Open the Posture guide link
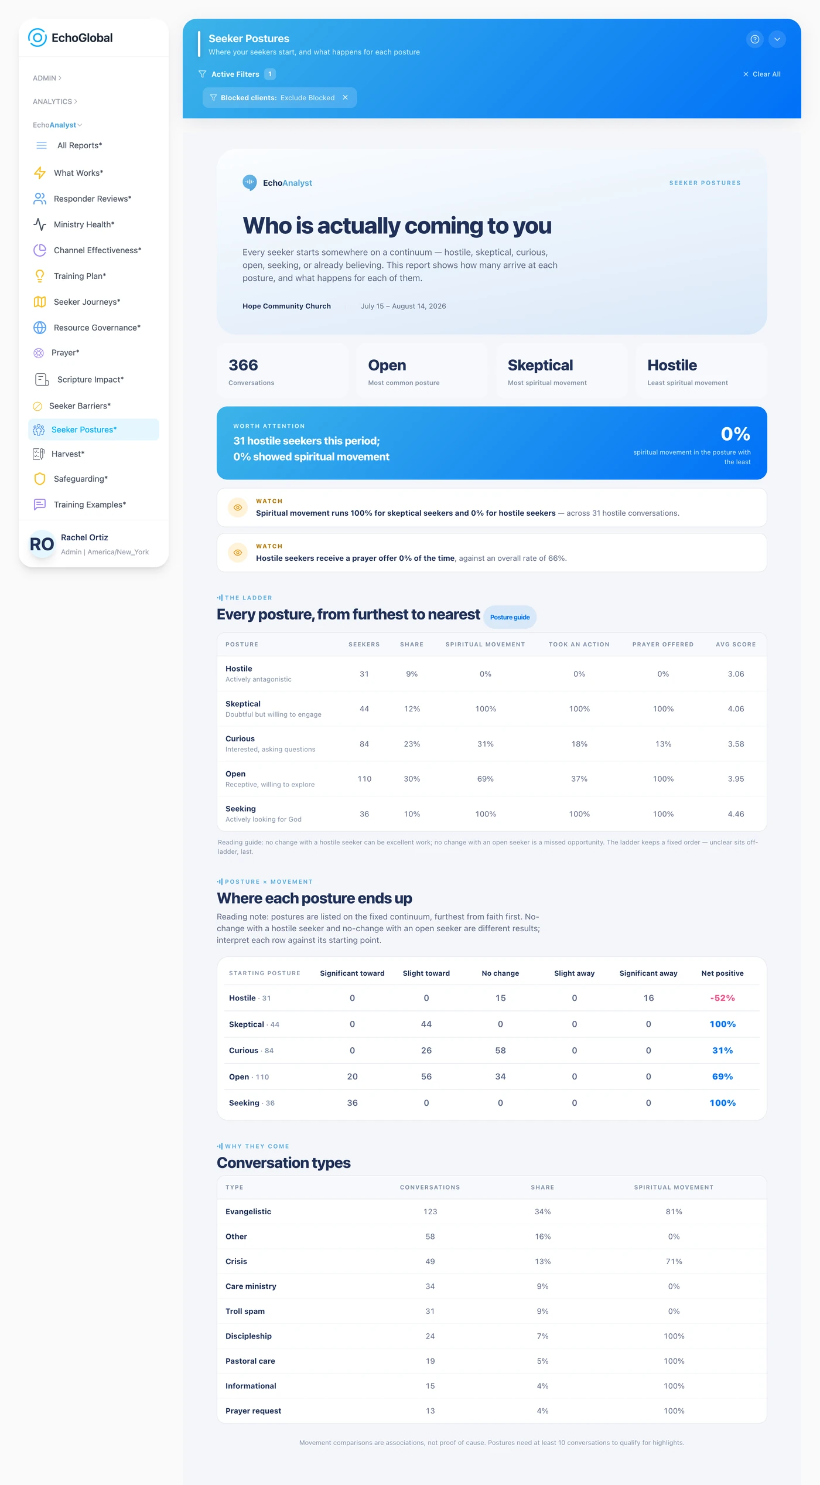The image size is (820, 1485). [510, 617]
